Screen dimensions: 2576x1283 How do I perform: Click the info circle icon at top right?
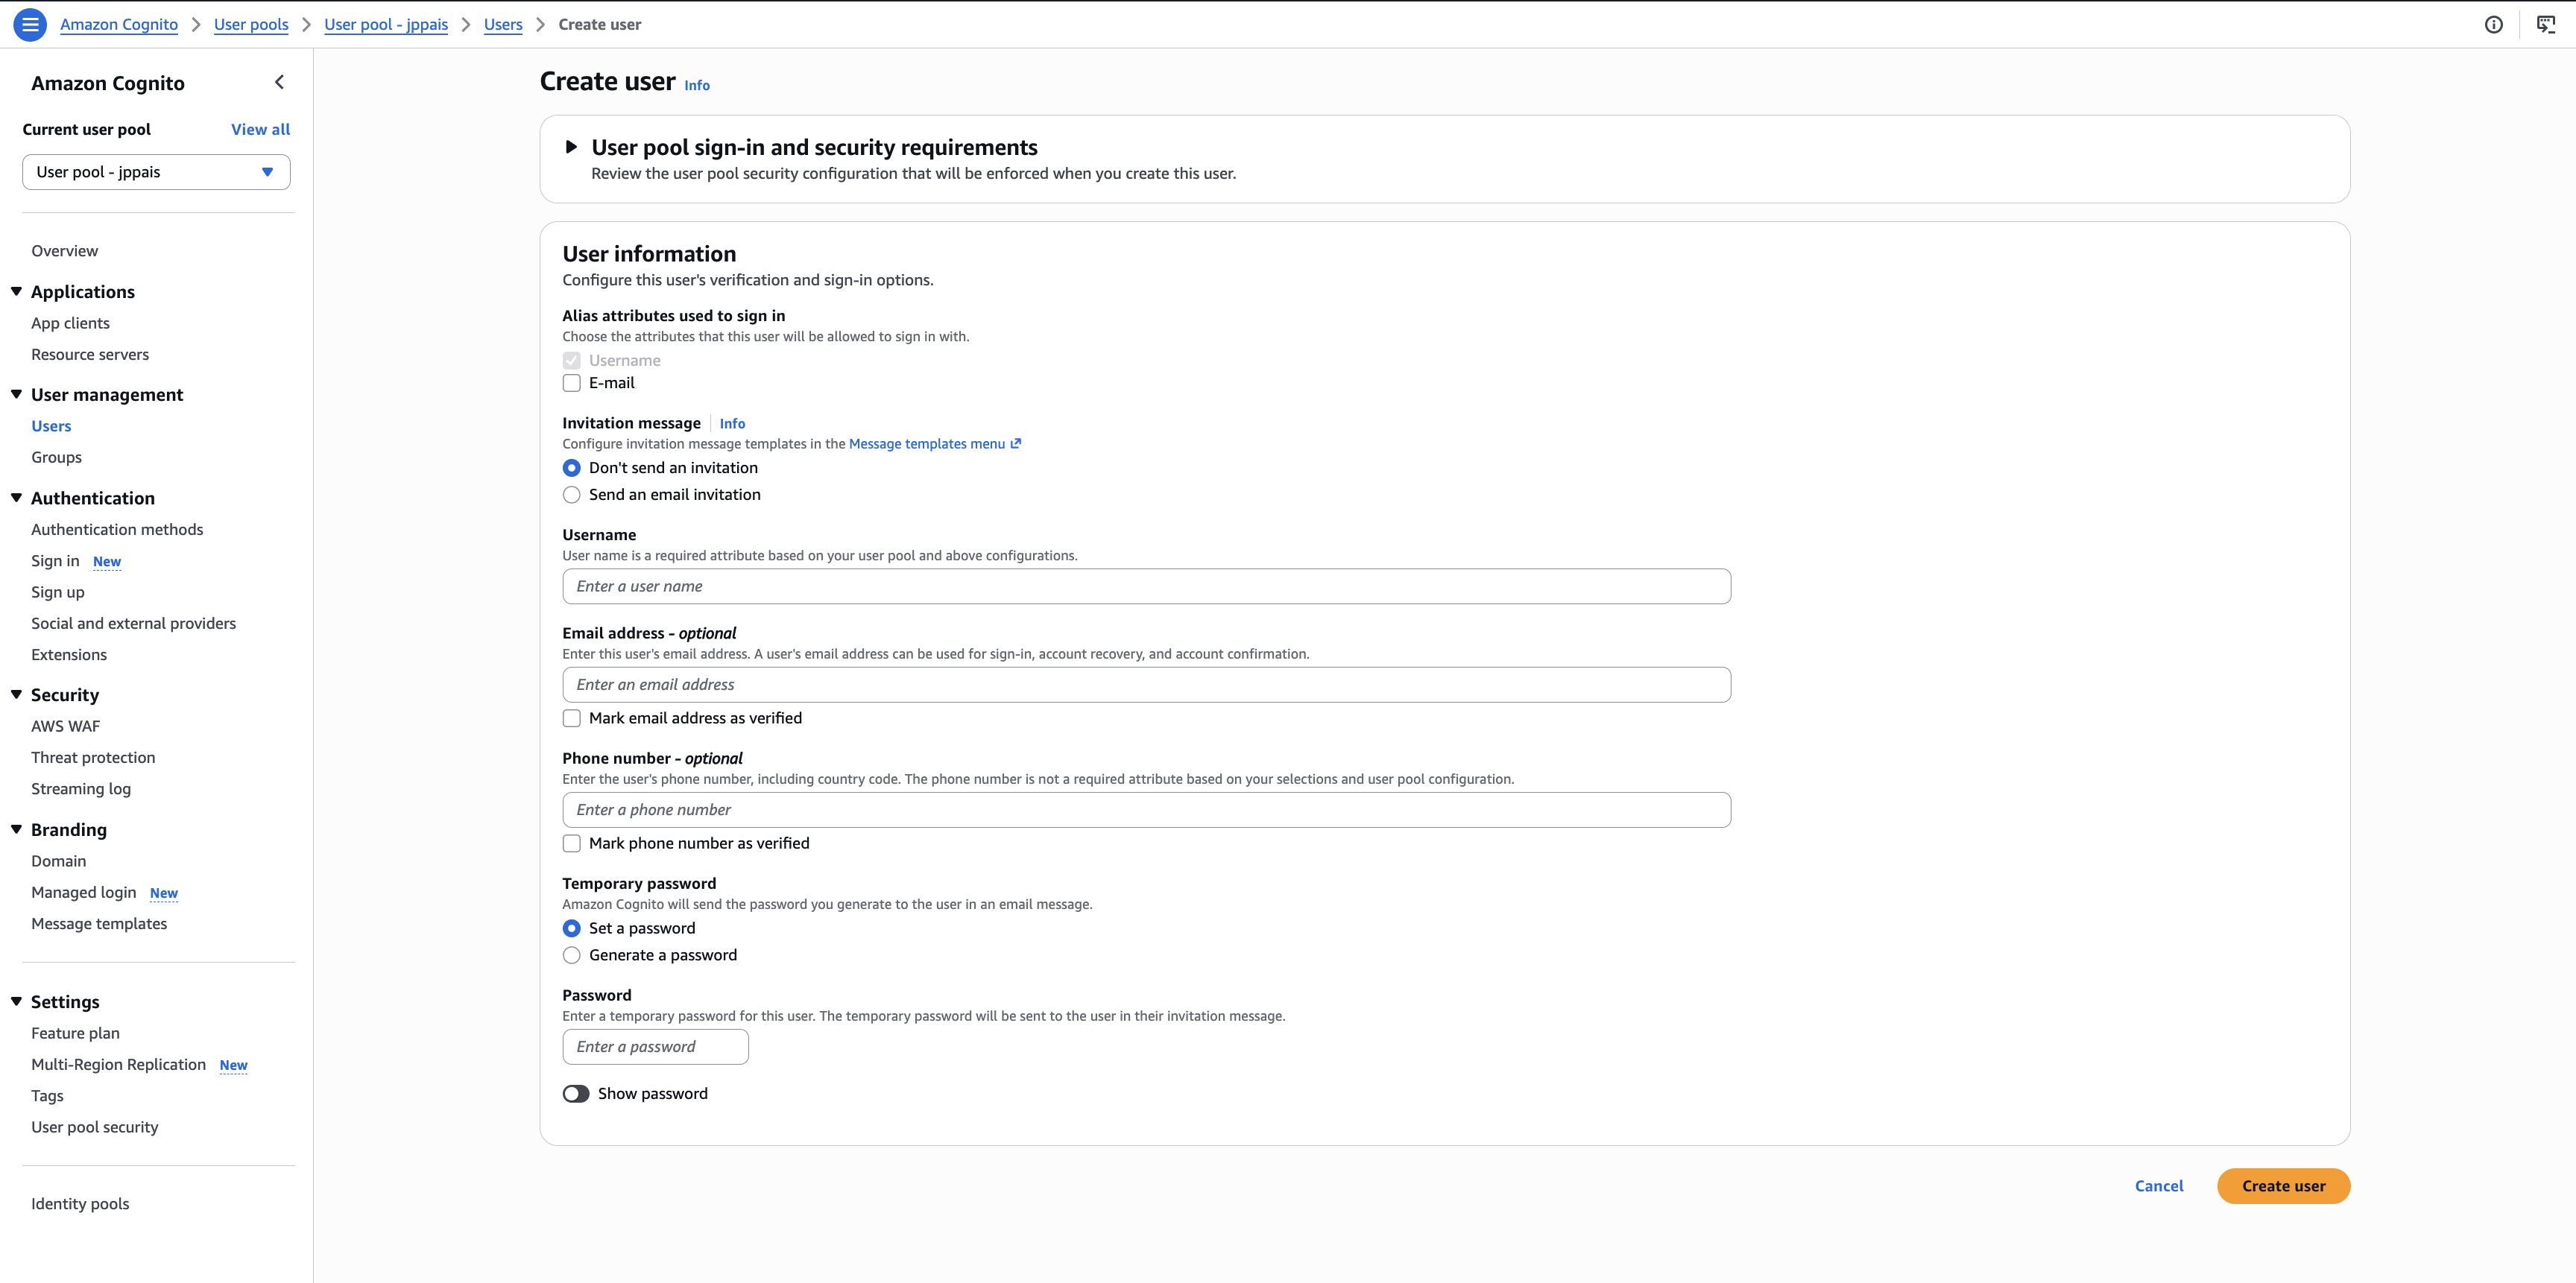(x=2493, y=25)
